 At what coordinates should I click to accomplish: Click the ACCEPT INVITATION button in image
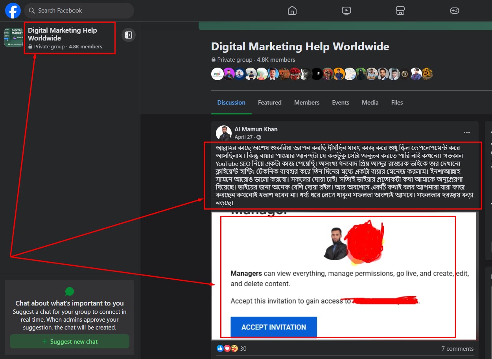(x=274, y=327)
